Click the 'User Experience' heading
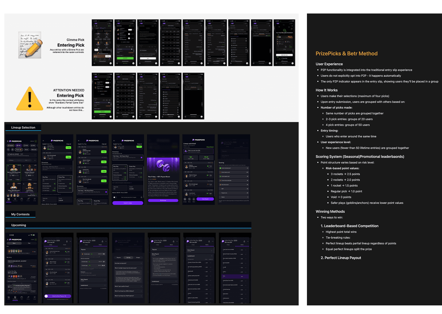Image resolution: width=442 pixels, height=314 pixels. coord(329,64)
